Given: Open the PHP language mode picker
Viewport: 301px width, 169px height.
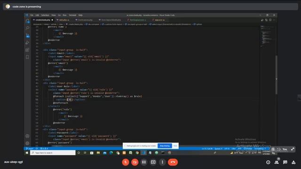Looking at the screenshot, I should [239, 149].
